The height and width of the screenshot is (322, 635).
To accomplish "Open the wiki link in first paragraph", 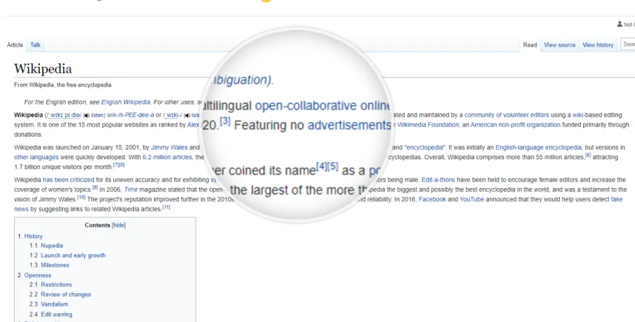I will tap(578, 115).
